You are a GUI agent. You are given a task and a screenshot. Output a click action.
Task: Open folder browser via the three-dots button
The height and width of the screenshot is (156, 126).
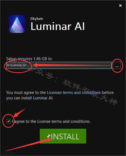pos(117,65)
